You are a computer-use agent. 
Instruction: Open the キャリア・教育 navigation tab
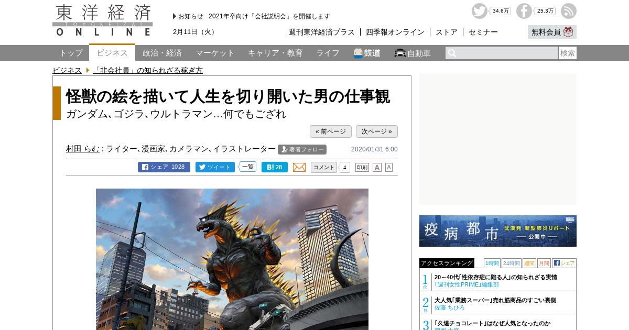[275, 53]
